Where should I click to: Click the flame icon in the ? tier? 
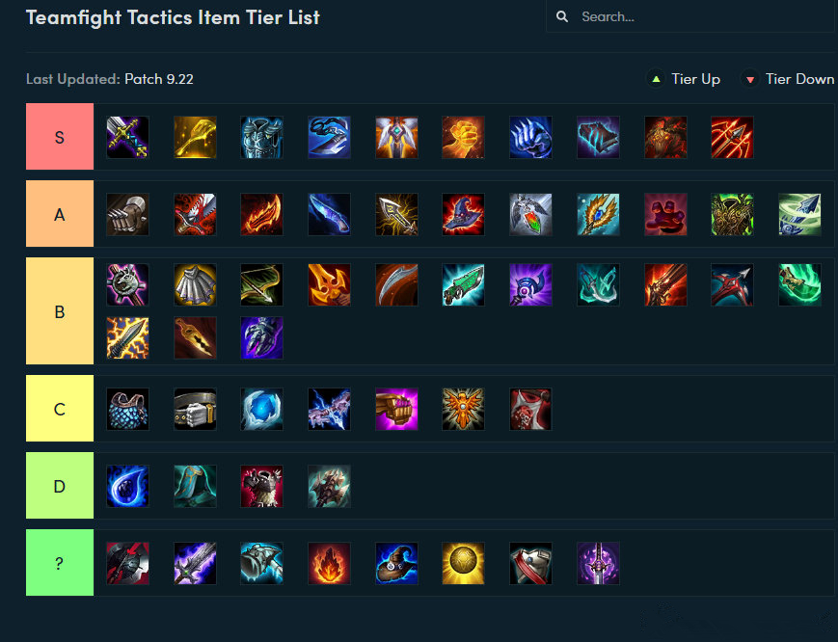coord(329,564)
